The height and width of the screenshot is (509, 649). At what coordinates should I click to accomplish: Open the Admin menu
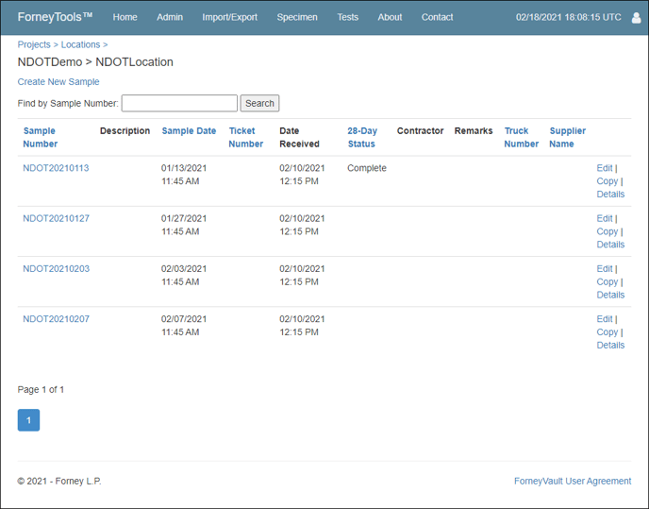(x=170, y=17)
